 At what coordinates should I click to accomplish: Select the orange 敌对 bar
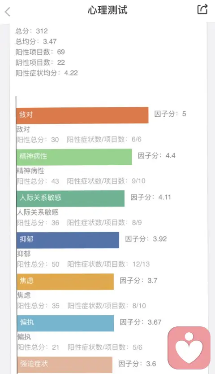click(82, 115)
